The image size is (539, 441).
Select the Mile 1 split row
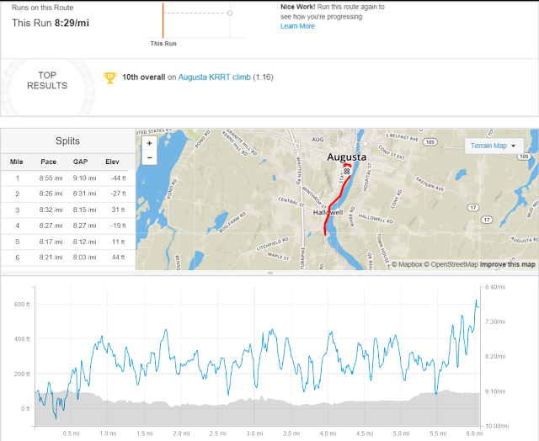point(67,178)
